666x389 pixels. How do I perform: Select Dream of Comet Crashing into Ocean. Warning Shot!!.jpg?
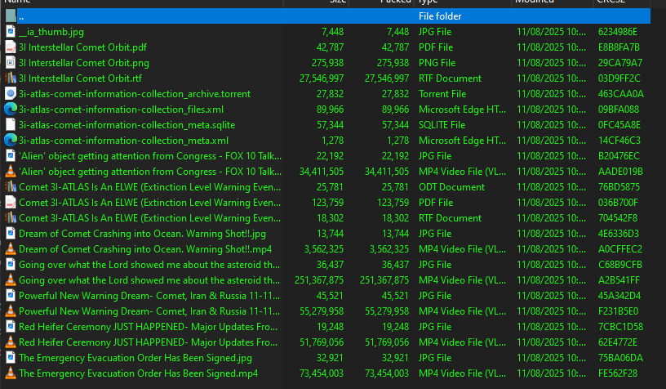[x=142, y=234]
